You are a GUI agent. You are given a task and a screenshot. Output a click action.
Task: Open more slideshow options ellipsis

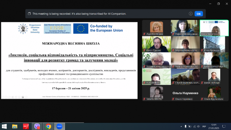click(x=26, y=97)
